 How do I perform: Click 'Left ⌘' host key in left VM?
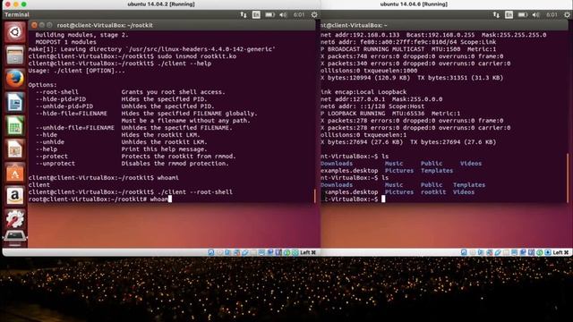tap(308, 252)
